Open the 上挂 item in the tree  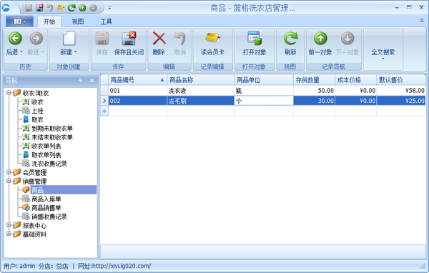click(x=37, y=111)
